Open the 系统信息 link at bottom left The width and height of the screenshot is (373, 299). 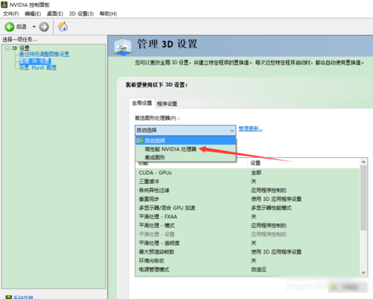tap(23, 297)
